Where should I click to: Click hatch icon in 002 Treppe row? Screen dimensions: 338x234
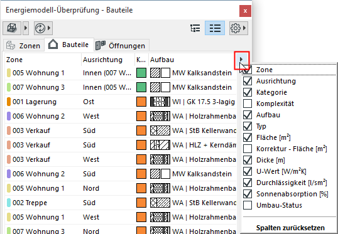[x=160, y=203]
